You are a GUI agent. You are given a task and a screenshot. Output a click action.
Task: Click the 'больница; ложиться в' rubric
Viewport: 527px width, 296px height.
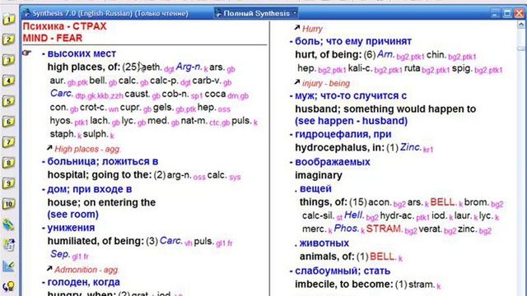(x=103, y=161)
